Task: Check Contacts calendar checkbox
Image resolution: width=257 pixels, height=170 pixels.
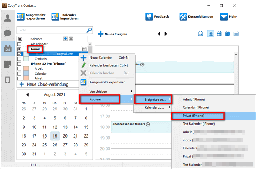Action: point(19,59)
